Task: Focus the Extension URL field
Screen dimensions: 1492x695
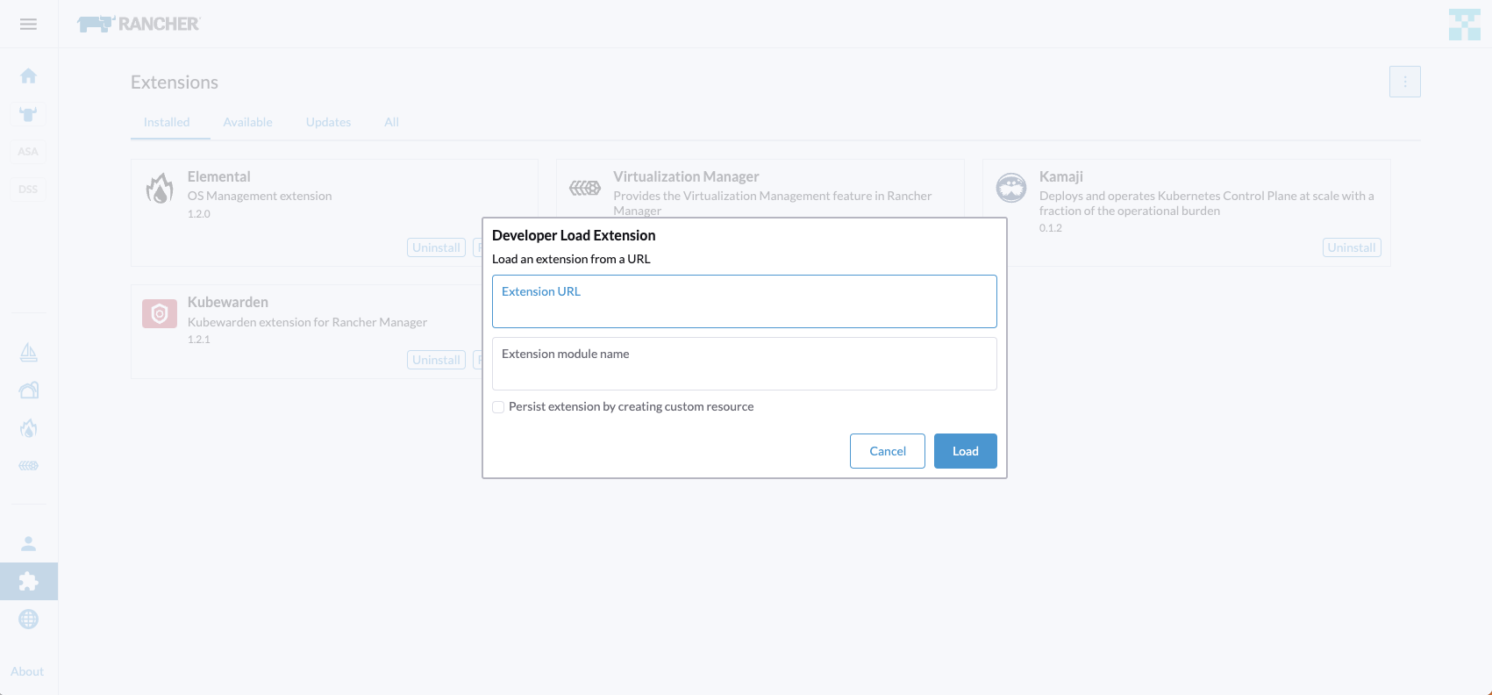Action: click(x=744, y=301)
